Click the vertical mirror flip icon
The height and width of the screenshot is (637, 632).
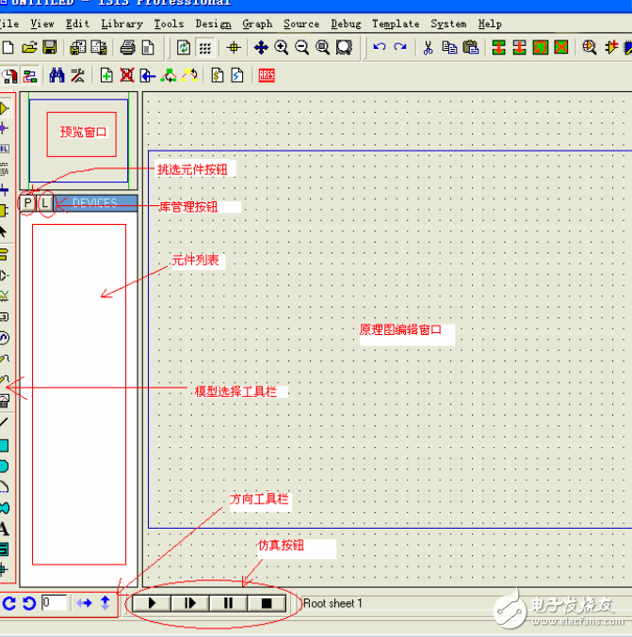click(x=105, y=603)
